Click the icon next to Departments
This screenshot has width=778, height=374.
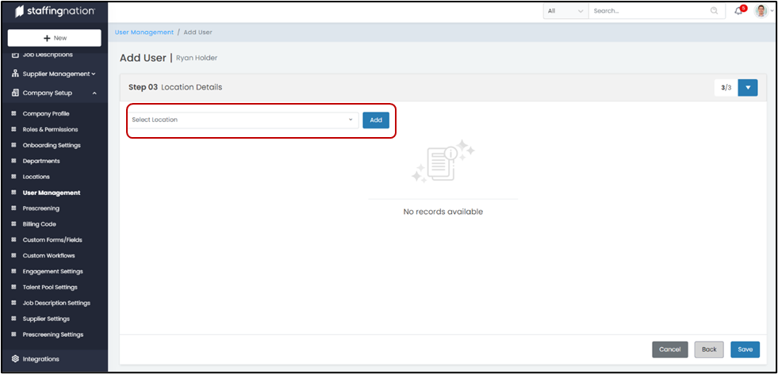click(14, 161)
